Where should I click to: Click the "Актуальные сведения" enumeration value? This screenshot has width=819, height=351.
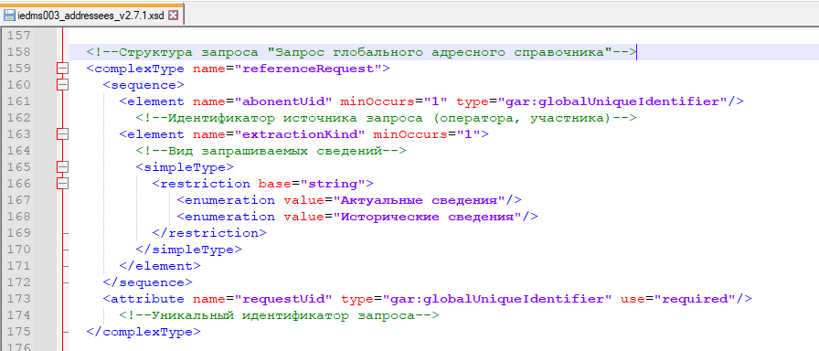420,200
